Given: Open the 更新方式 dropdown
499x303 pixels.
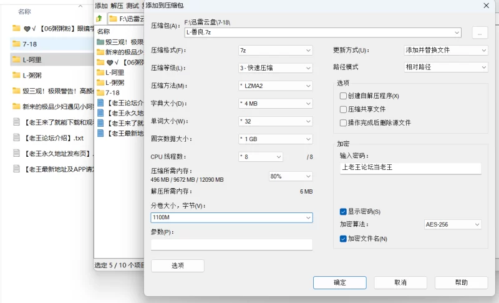Looking at the screenshot, I should point(446,51).
